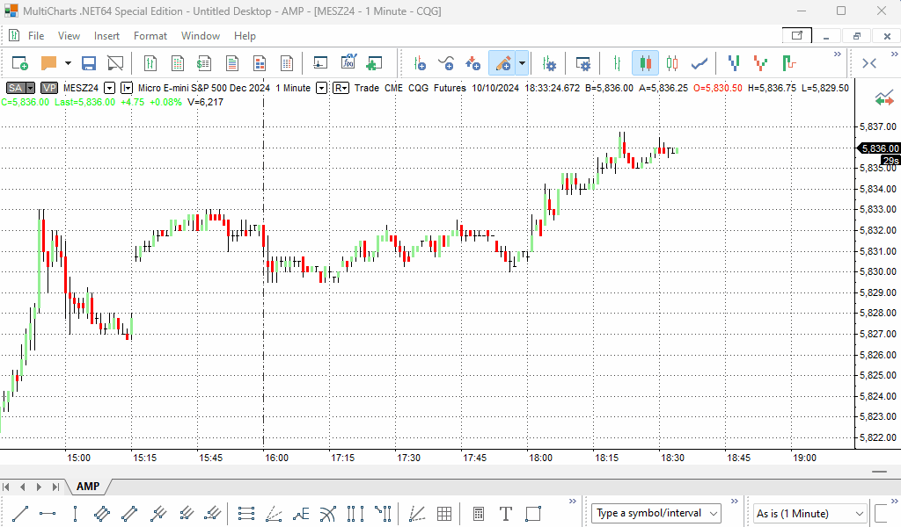Open the 1 Minute resolution dropdown

click(x=322, y=88)
